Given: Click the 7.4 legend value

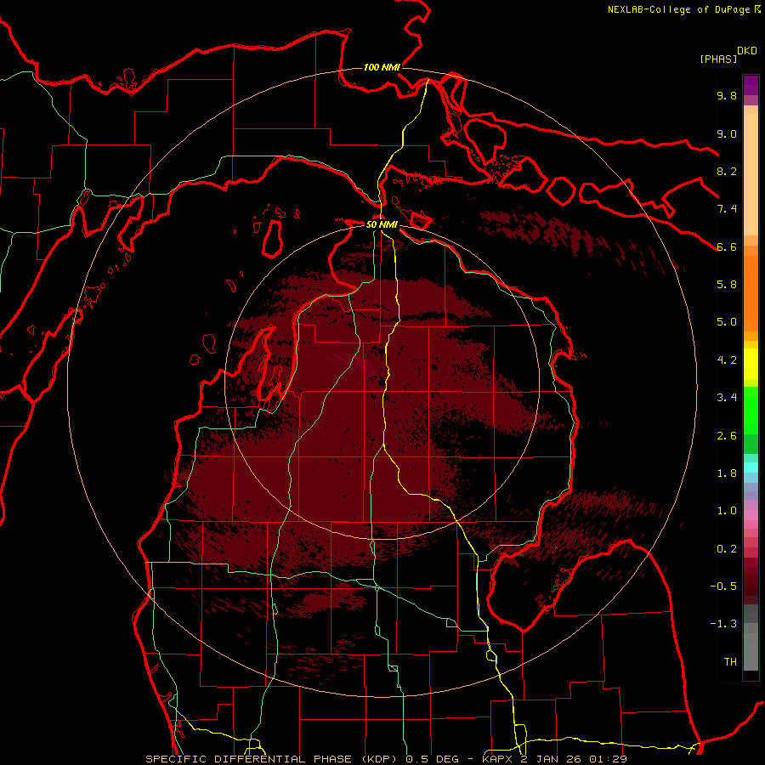Looking at the screenshot, I should pyautogui.click(x=727, y=209).
